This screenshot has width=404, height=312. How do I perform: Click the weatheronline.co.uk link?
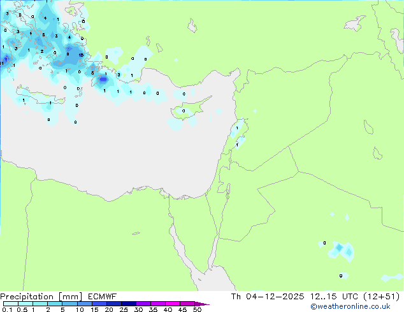[x=350, y=306]
